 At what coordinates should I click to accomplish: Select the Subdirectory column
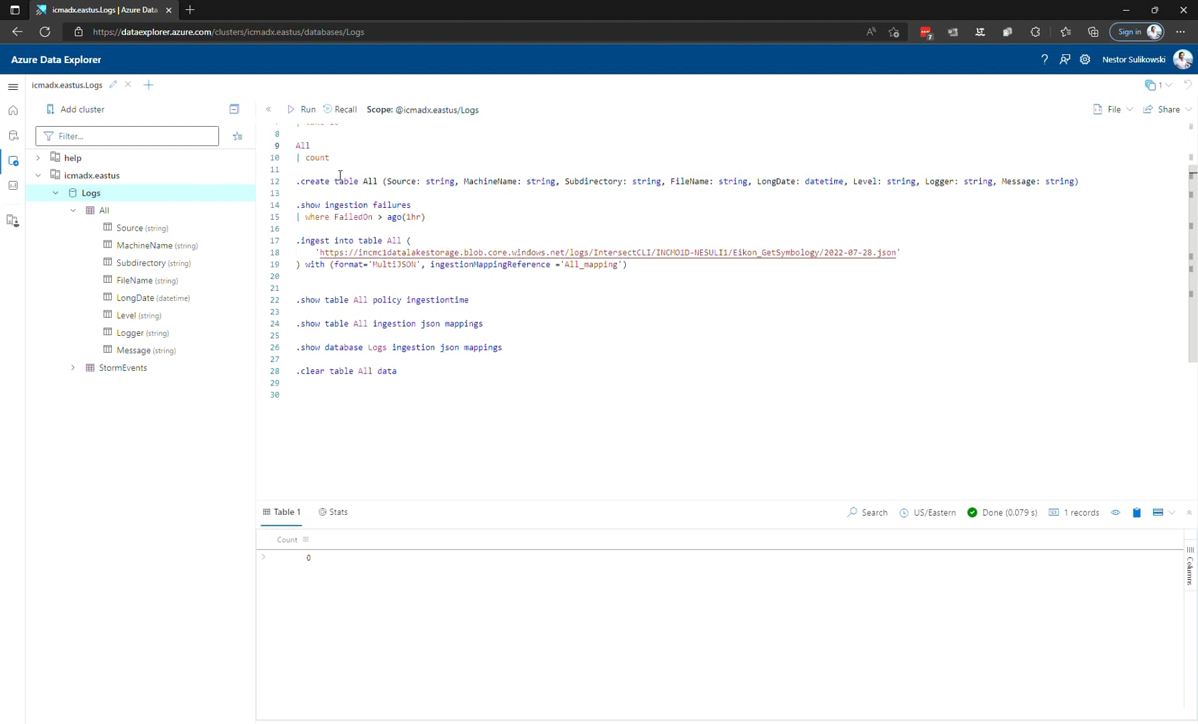(x=147, y=263)
